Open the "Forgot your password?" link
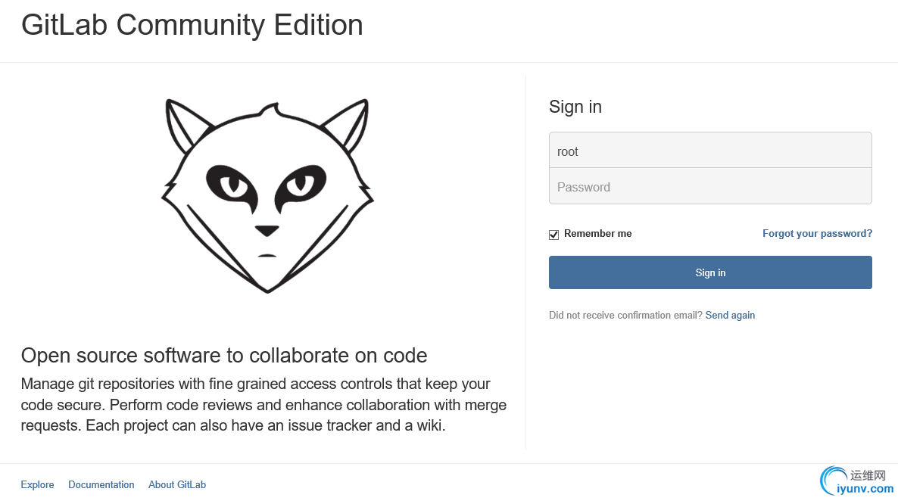The height and width of the screenshot is (501, 898). 817,234
